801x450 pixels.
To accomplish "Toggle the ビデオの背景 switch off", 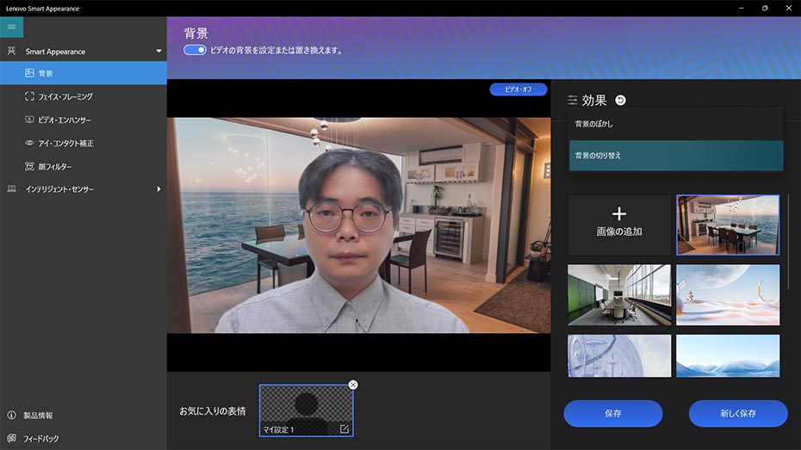I will point(195,50).
